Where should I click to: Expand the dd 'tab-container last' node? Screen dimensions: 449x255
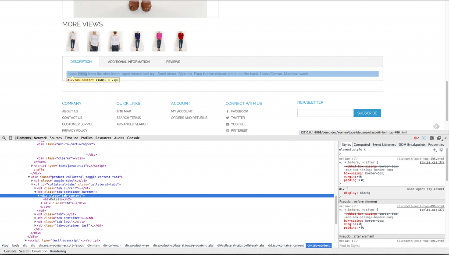pyautogui.click(x=35, y=225)
